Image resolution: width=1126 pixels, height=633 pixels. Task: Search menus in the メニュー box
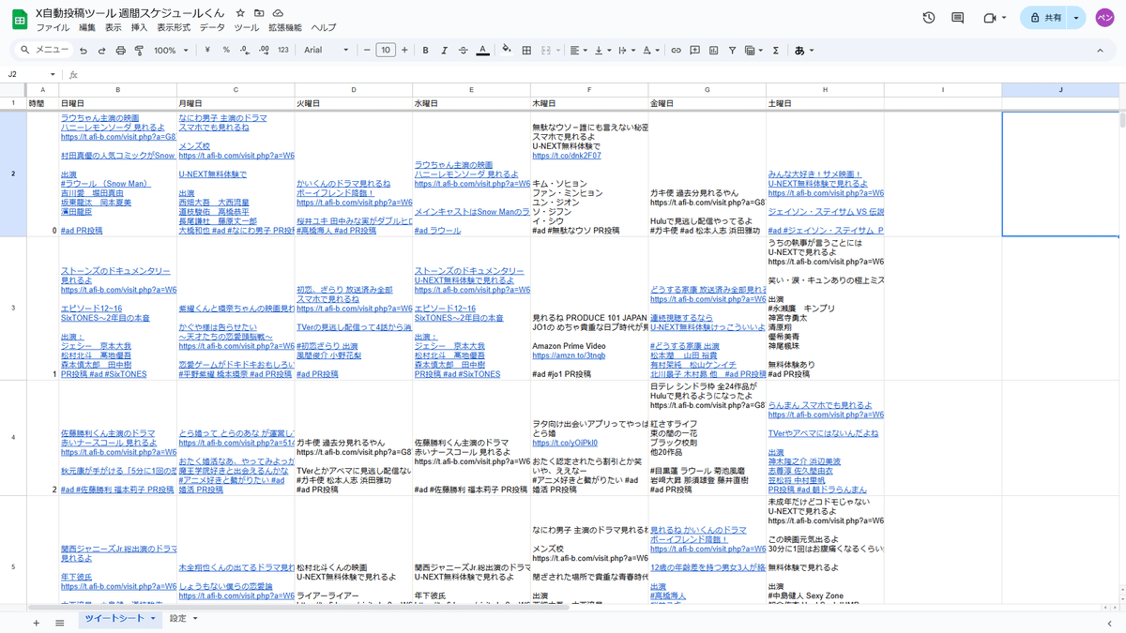click(x=45, y=50)
